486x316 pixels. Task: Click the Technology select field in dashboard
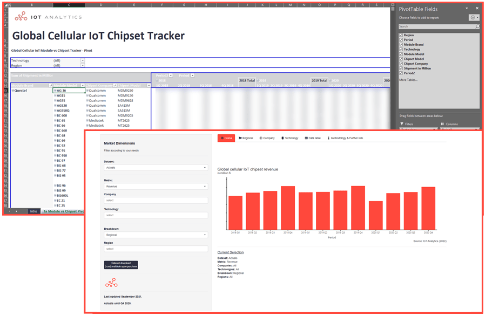[x=156, y=215]
